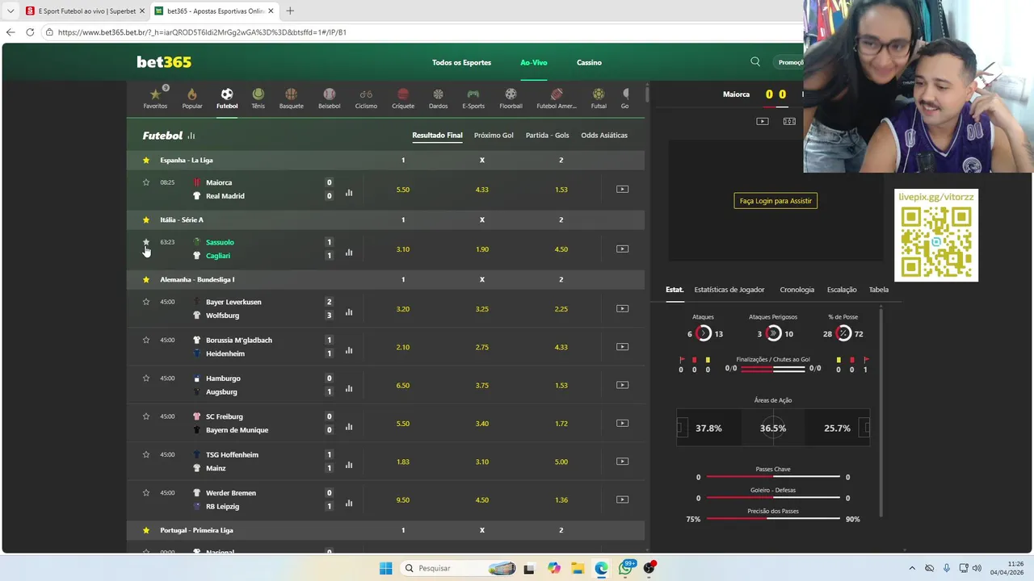
Task: Open stats chart for Maiorca match
Action: coord(349,193)
